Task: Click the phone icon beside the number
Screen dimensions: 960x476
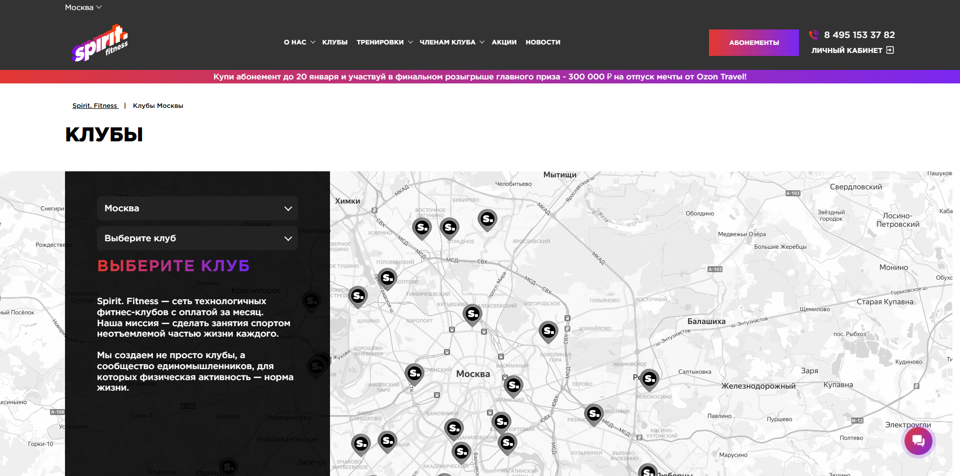Action: [x=813, y=35]
